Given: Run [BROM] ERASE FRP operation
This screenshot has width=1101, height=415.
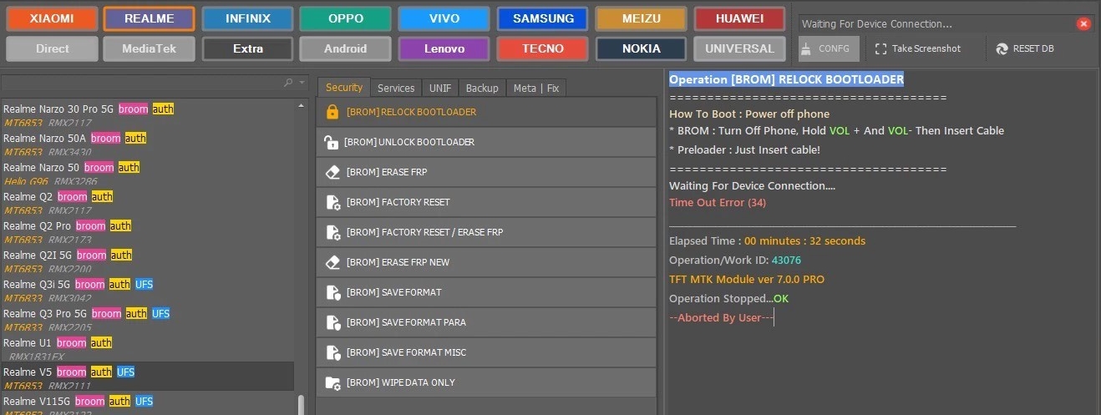Looking at the screenshot, I should pyautogui.click(x=486, y=172).
